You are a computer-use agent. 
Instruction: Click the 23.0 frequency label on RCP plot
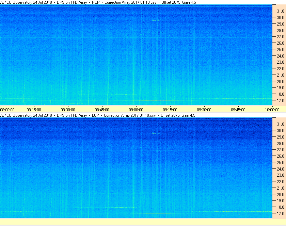coord(281,62)
